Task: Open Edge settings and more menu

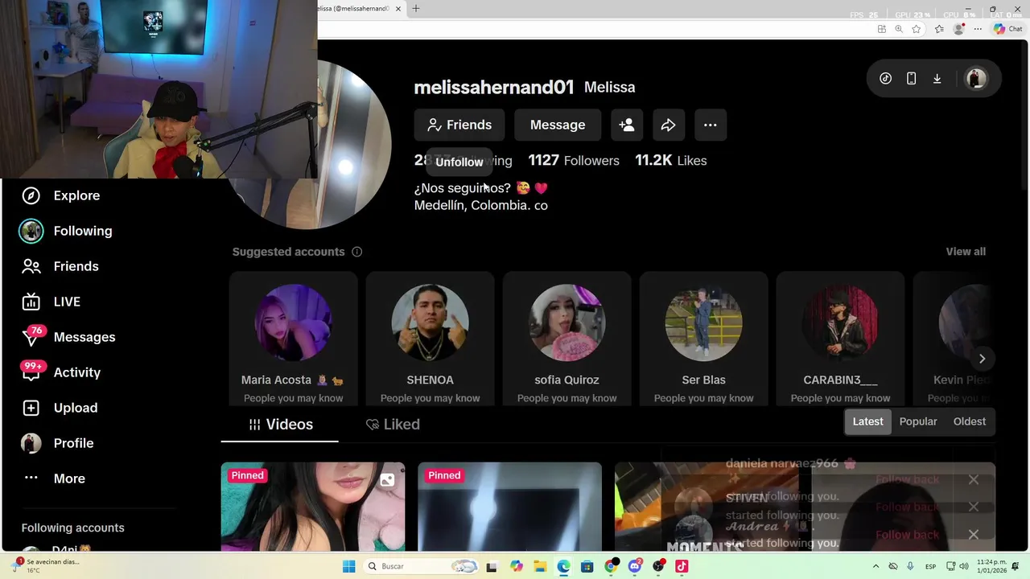Action: point(977,29)
